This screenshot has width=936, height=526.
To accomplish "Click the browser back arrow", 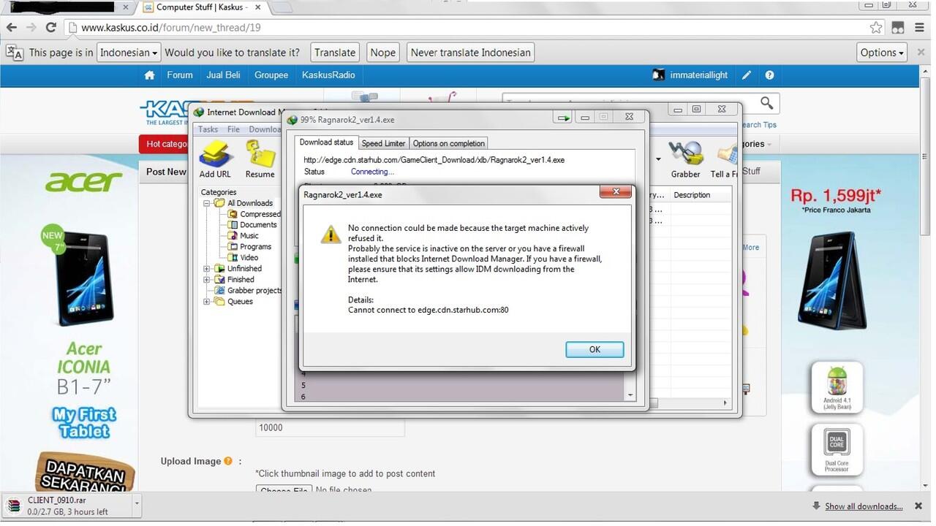I will (12, 28).
